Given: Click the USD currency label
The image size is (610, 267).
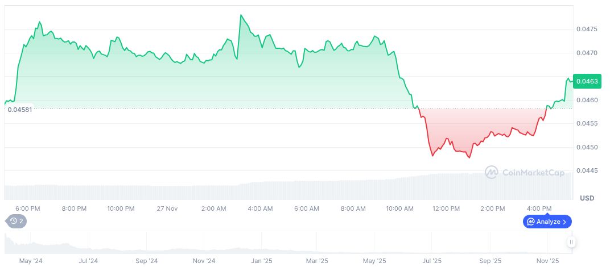Looking at the screenshot, I should pos(587,198).
